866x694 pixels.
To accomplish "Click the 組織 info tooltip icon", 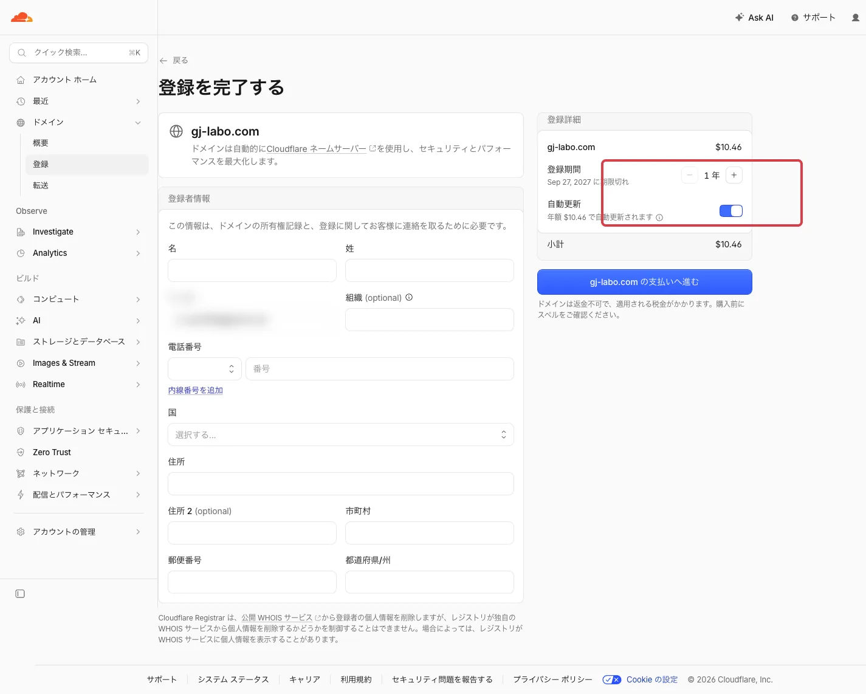I will [409, 298].
